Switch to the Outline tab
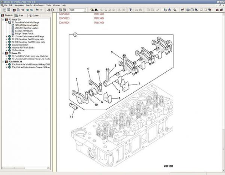225x175 pixels. [34, 16]
